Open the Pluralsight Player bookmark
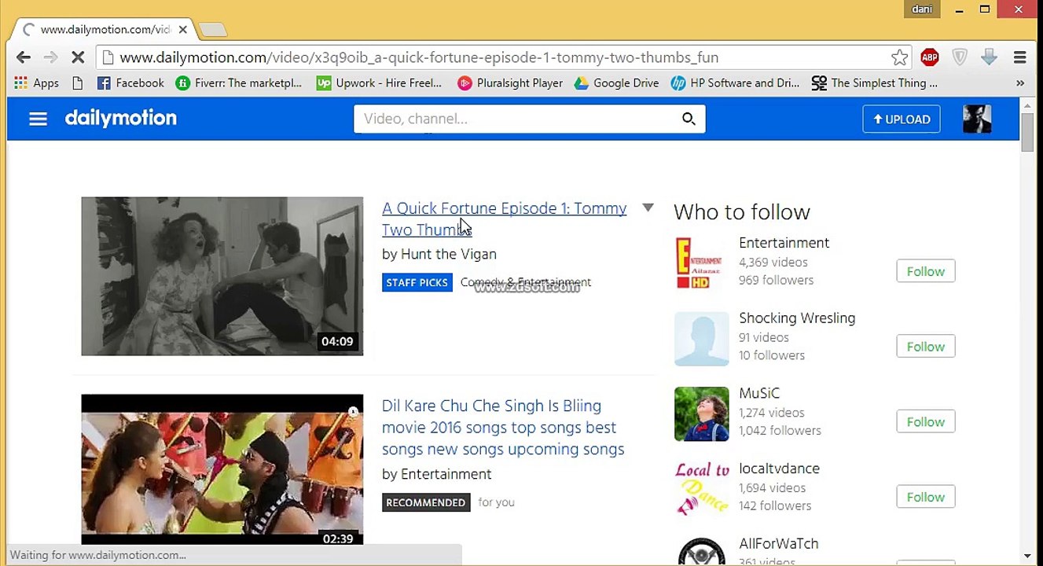Viewport: 1043px width, 566px height. [x=510, y=83]
